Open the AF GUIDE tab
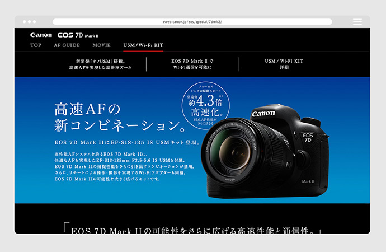 point(67,45)
